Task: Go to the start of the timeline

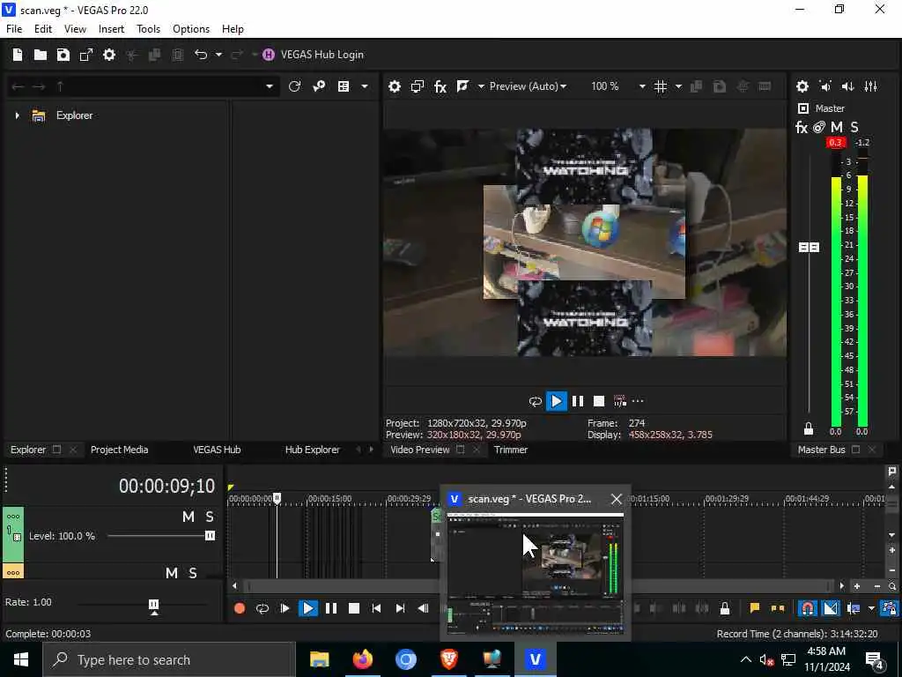Action: (x=376, y=608)
